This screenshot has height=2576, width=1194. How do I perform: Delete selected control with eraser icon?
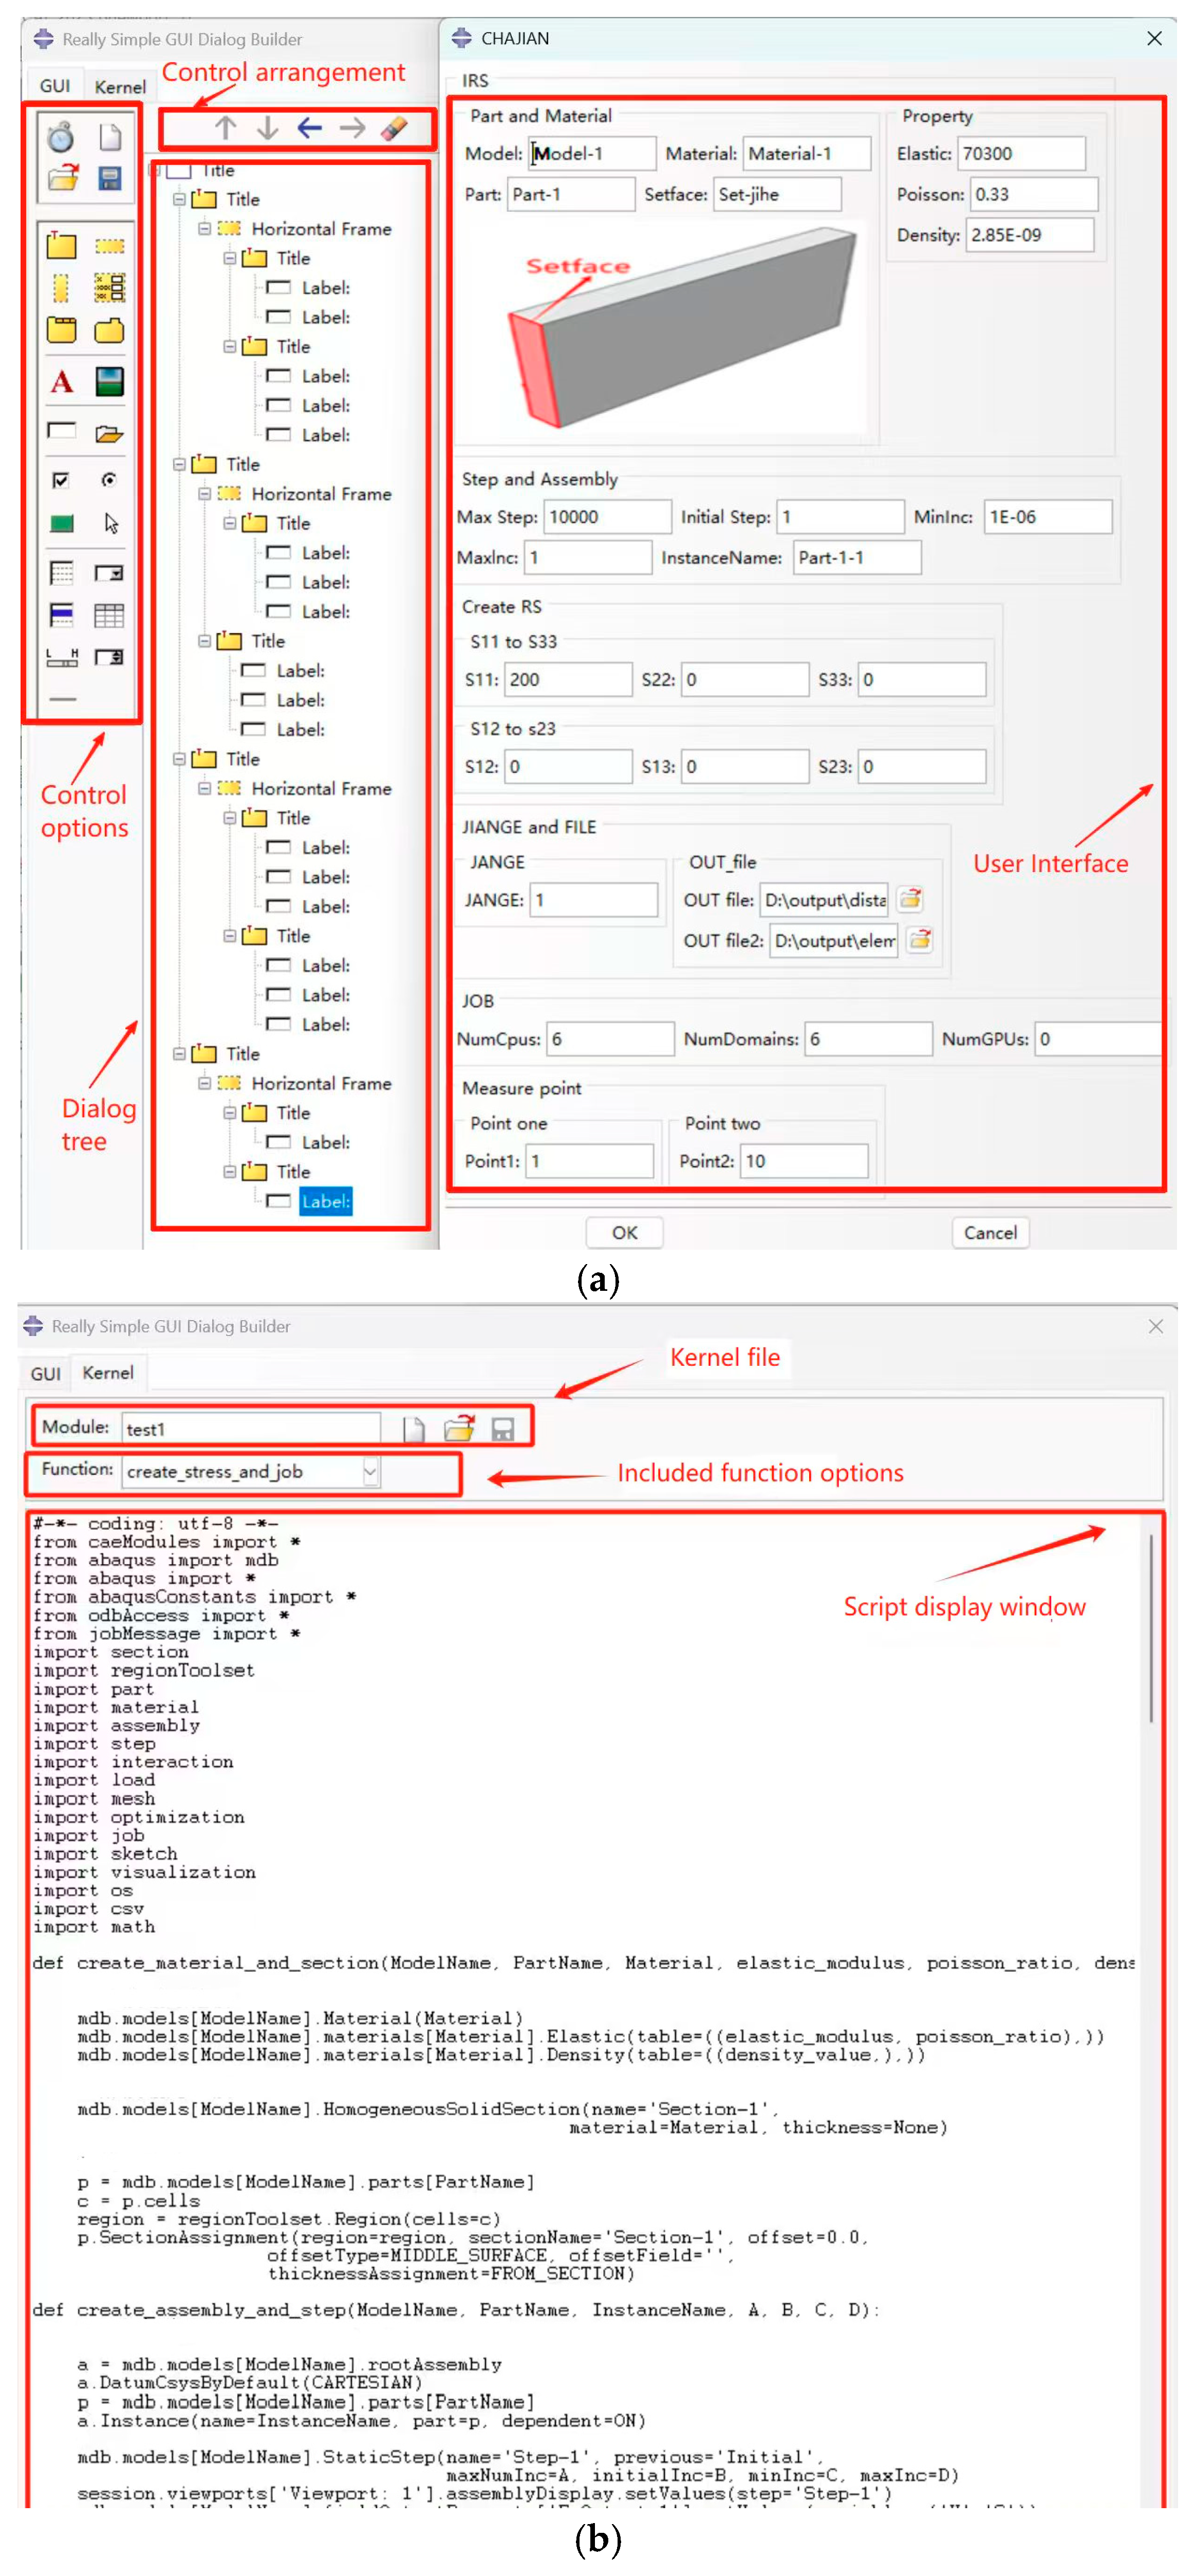coord(394,128)
